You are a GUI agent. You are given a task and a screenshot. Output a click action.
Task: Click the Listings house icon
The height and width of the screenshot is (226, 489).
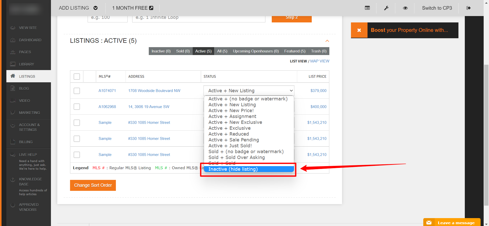point(13,76)
